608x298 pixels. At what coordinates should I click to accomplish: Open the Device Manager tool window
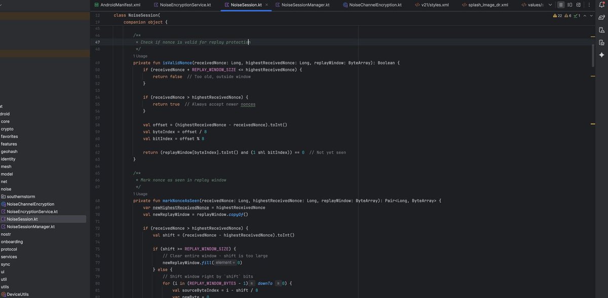point(601,30)
